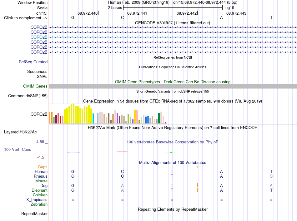Screen dimensions: 297x221
Task: Click the base C in the sequence row
Action: click(x=122, y=17)
